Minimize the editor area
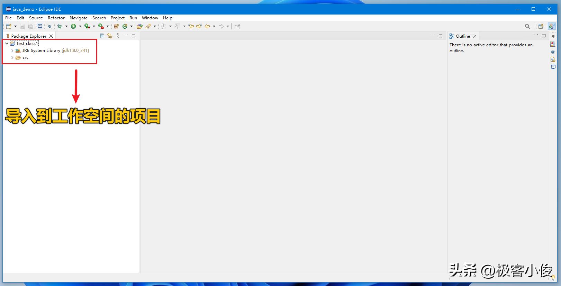The image size is (561, 286). tap(432, 35)
